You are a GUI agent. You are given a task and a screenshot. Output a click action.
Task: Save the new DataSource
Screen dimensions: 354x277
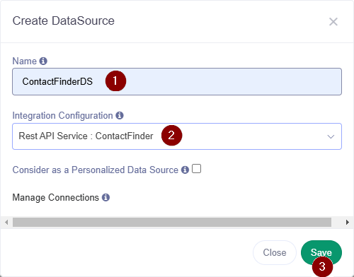tap(321, 252)
